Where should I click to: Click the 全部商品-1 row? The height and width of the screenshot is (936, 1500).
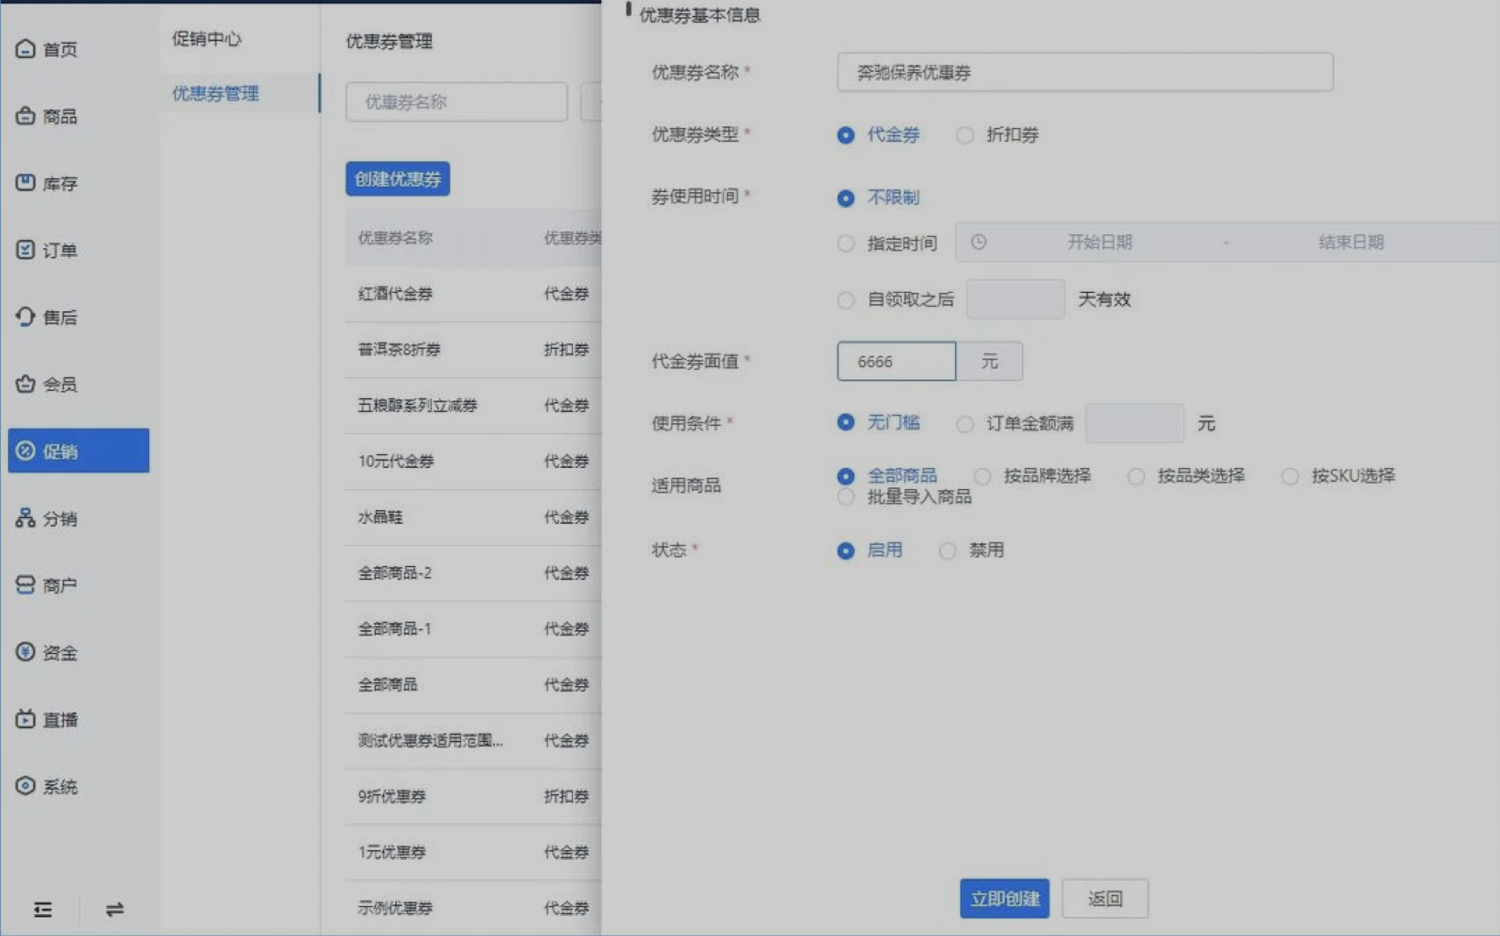(473, 629)
